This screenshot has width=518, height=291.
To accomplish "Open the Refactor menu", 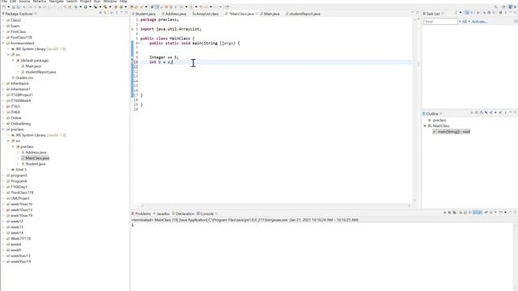I will tap(40, 2).
